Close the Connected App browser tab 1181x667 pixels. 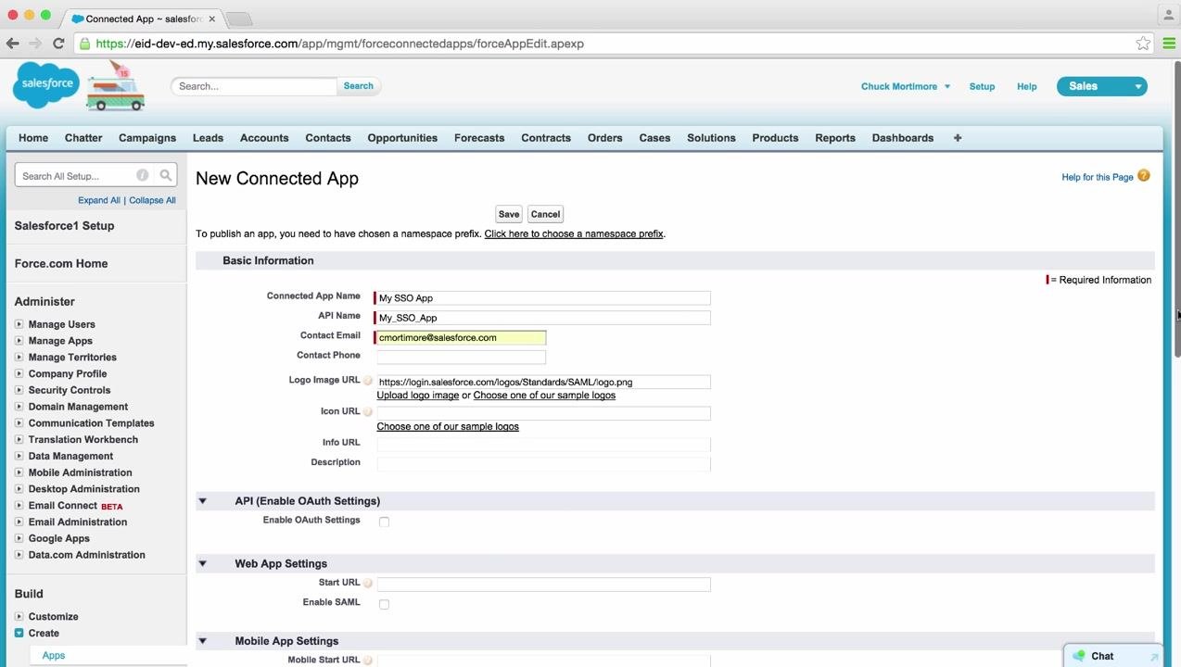(x=211, y=19)
